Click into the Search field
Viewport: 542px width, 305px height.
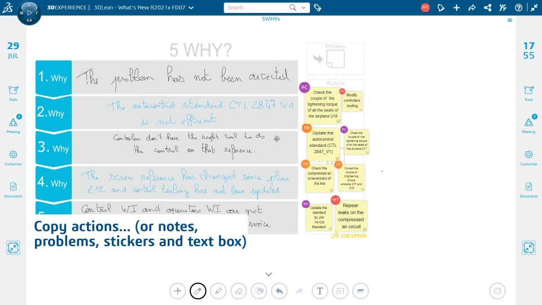click(x=256, y=7)
